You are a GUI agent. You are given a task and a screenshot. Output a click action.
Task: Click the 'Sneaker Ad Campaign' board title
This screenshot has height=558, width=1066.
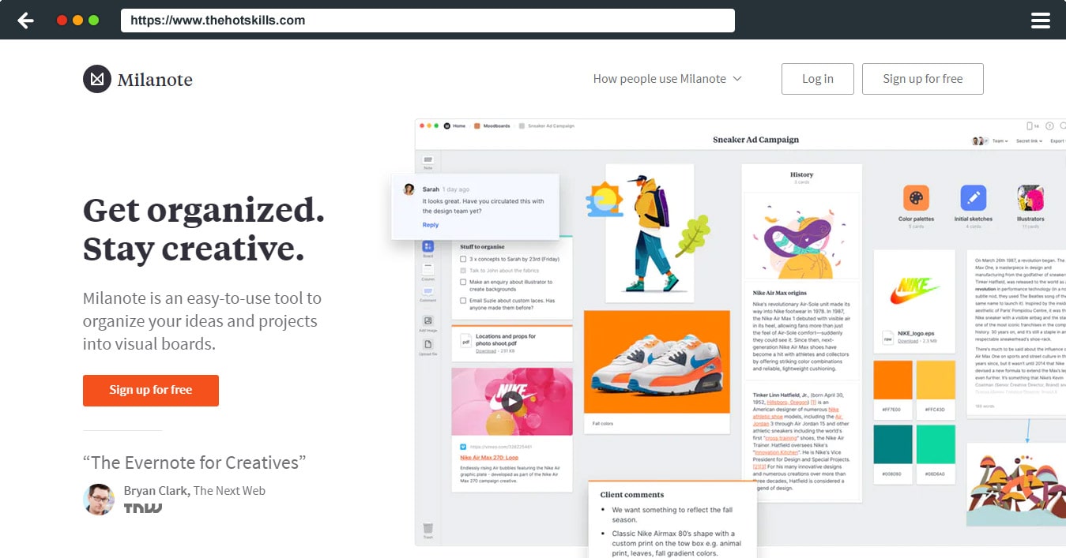click(755, 140)
